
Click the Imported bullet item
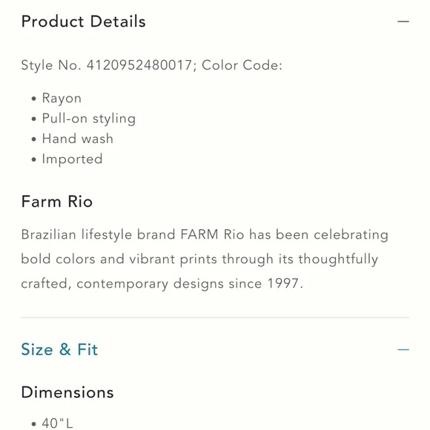coord(72,159)
